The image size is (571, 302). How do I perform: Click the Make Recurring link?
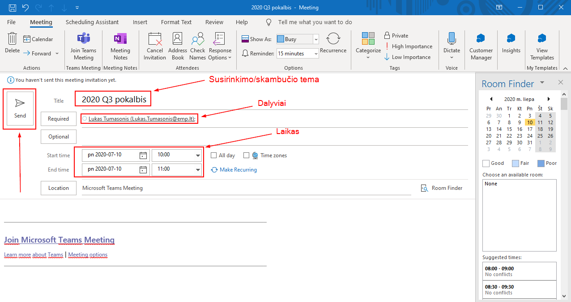coord(238,170)
